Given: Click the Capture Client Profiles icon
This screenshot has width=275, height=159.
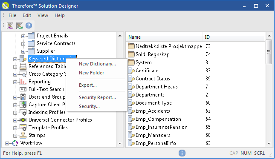Looking at the screenshot, I should pyautogui.click(x=23, y=105).
